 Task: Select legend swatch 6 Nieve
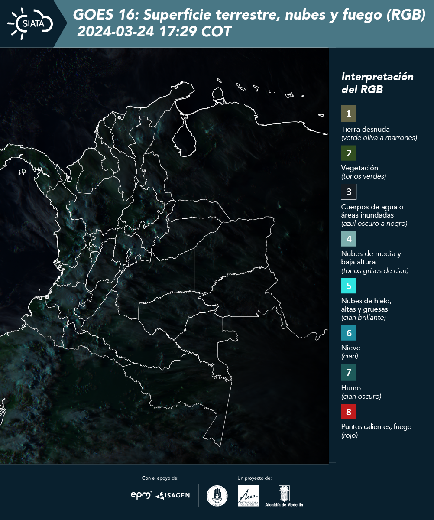coord(349,333)
